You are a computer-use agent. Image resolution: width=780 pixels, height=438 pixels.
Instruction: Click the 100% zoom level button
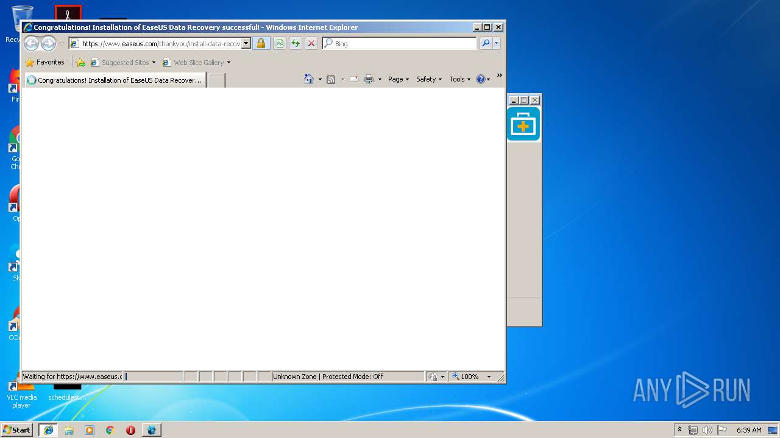click(466, 377)
